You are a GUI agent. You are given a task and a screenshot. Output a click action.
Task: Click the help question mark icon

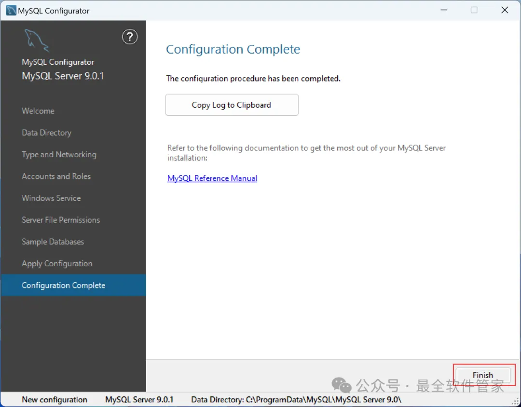coord(130,37)
